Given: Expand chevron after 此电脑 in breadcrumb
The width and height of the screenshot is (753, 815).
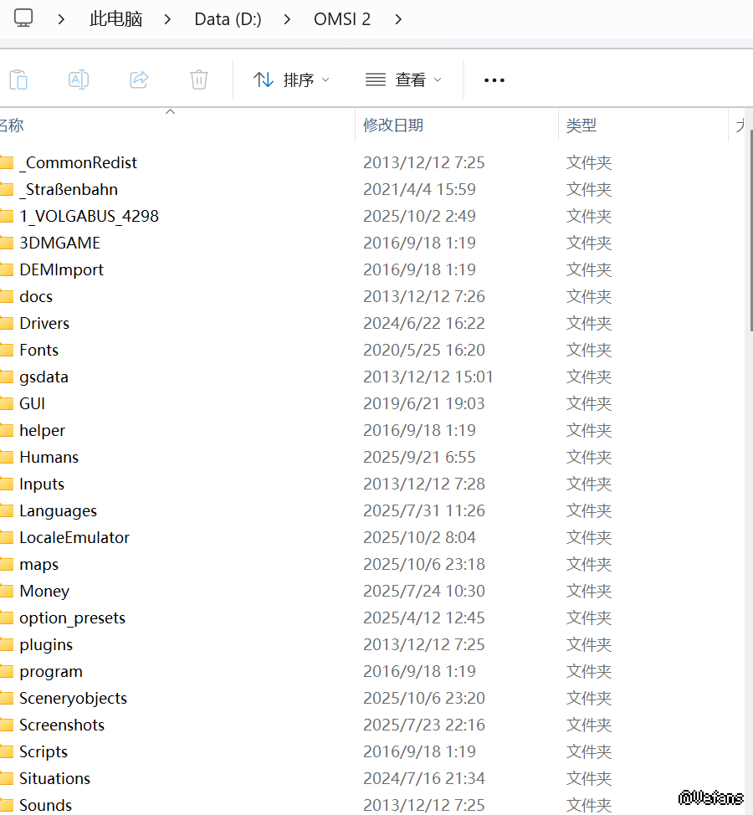Looking at the screenshot, I should [168, 18].
